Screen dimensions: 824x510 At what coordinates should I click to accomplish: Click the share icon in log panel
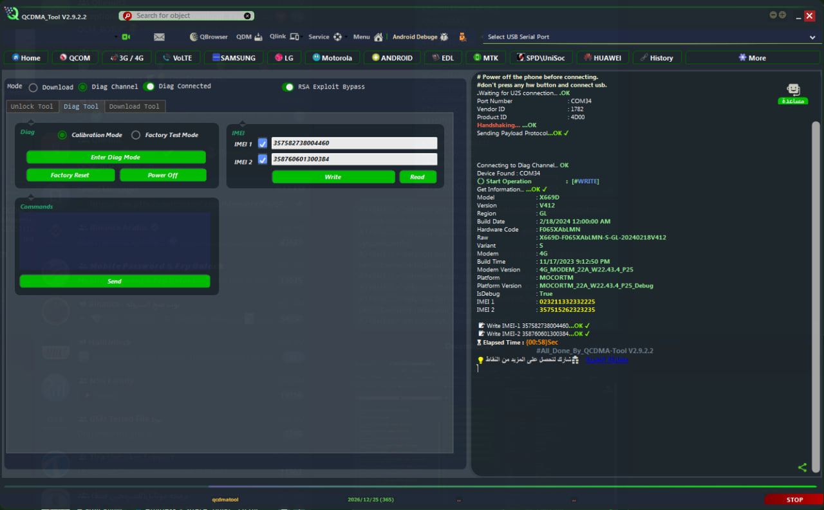click(x=802, y=468)
